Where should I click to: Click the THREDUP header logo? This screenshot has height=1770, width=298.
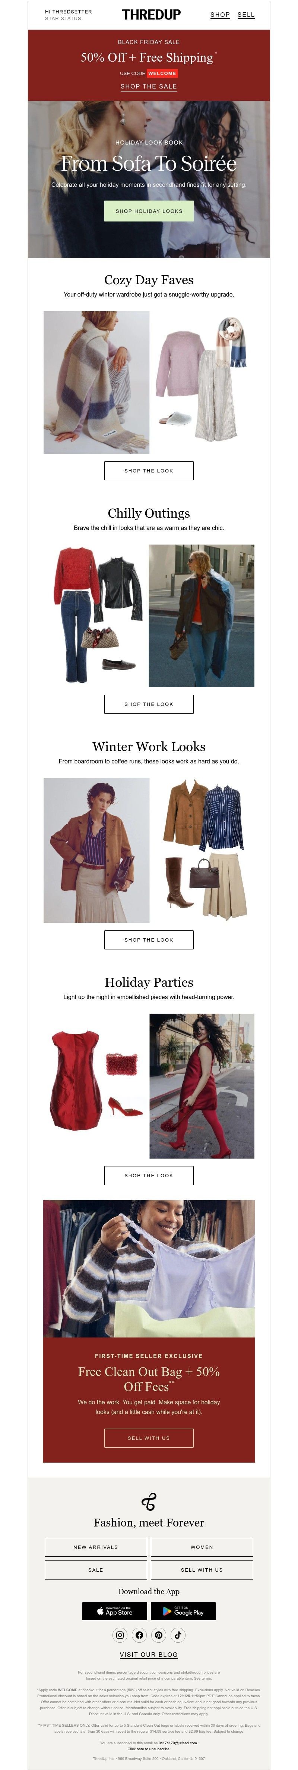[151, 15]
